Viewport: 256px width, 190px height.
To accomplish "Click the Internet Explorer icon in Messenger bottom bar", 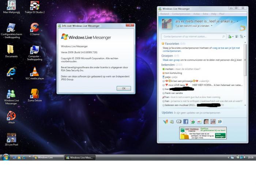I will tap(220, 121).
